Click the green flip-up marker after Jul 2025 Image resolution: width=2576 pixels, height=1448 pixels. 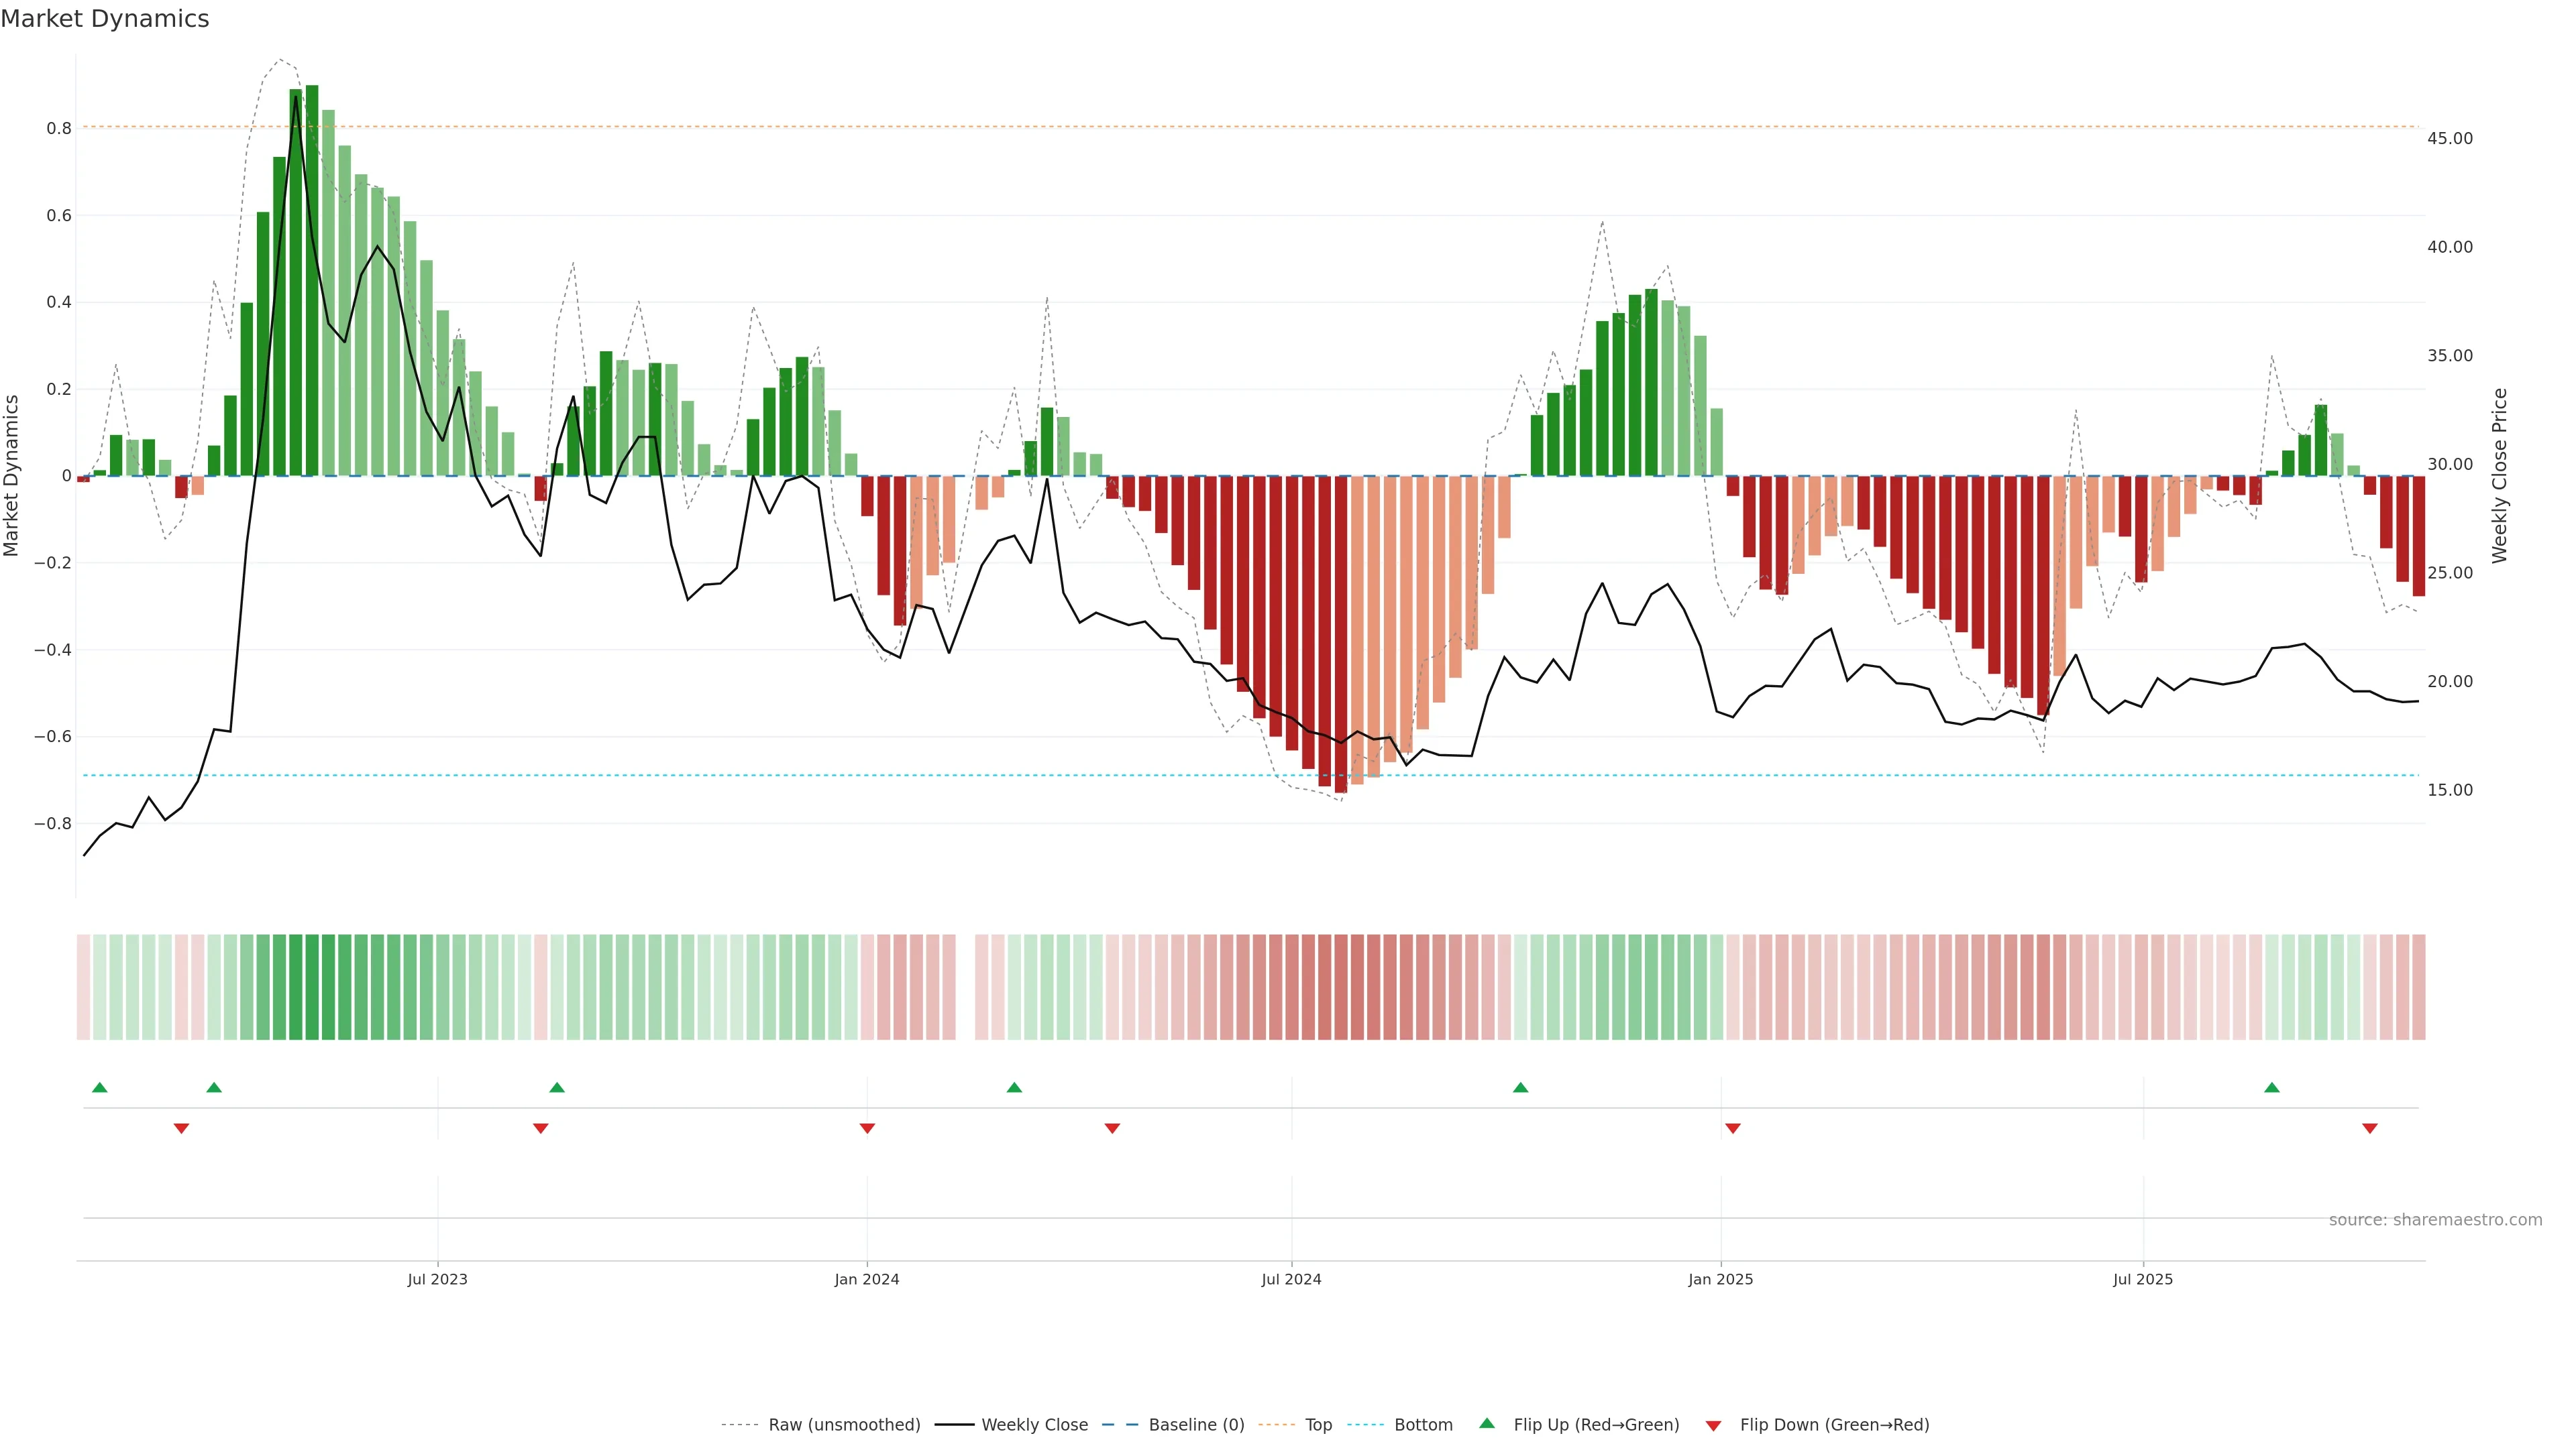coord(2272,1087)
